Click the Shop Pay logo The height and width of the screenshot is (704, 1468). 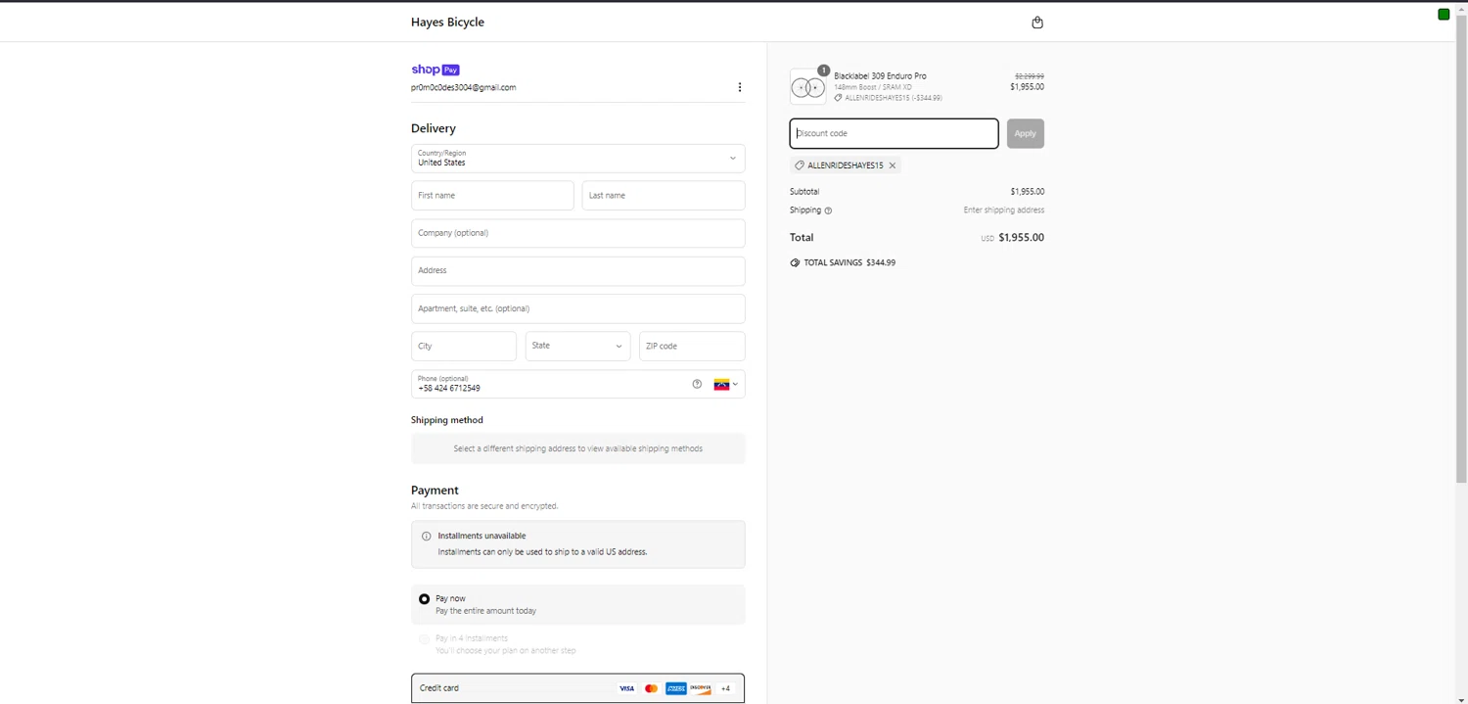tap(436, 70)
